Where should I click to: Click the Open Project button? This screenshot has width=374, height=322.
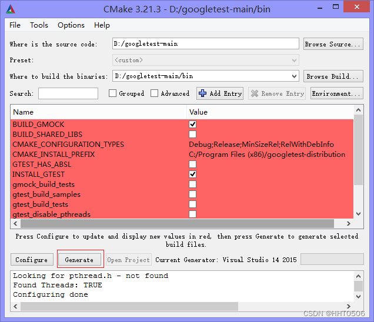point(129,260)
